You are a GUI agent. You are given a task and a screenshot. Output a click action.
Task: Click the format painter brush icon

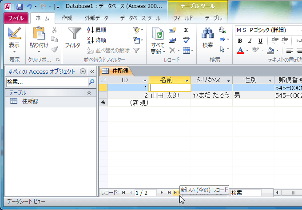tap(55, 49)
